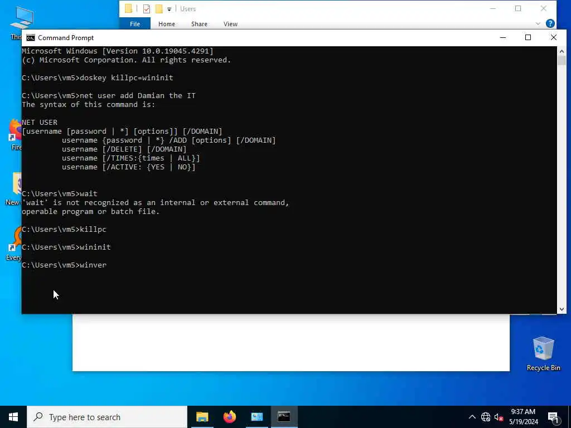
Task: Open Customize Quick Access Toolbar dropdown arrow
Action: [169, 9]
